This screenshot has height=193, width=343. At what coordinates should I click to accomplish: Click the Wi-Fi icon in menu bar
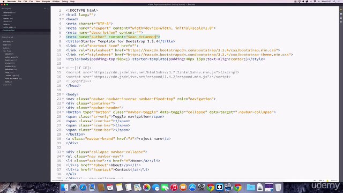click(315, 2)
